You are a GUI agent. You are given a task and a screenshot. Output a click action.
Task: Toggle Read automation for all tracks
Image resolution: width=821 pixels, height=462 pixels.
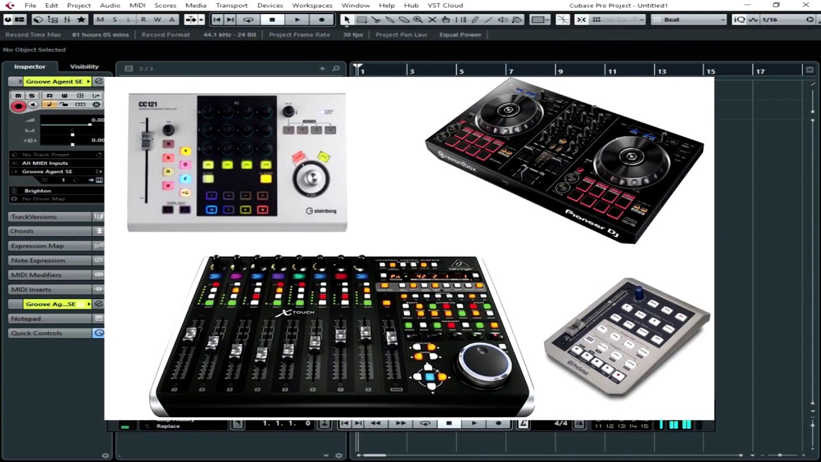tap(143, 20)
